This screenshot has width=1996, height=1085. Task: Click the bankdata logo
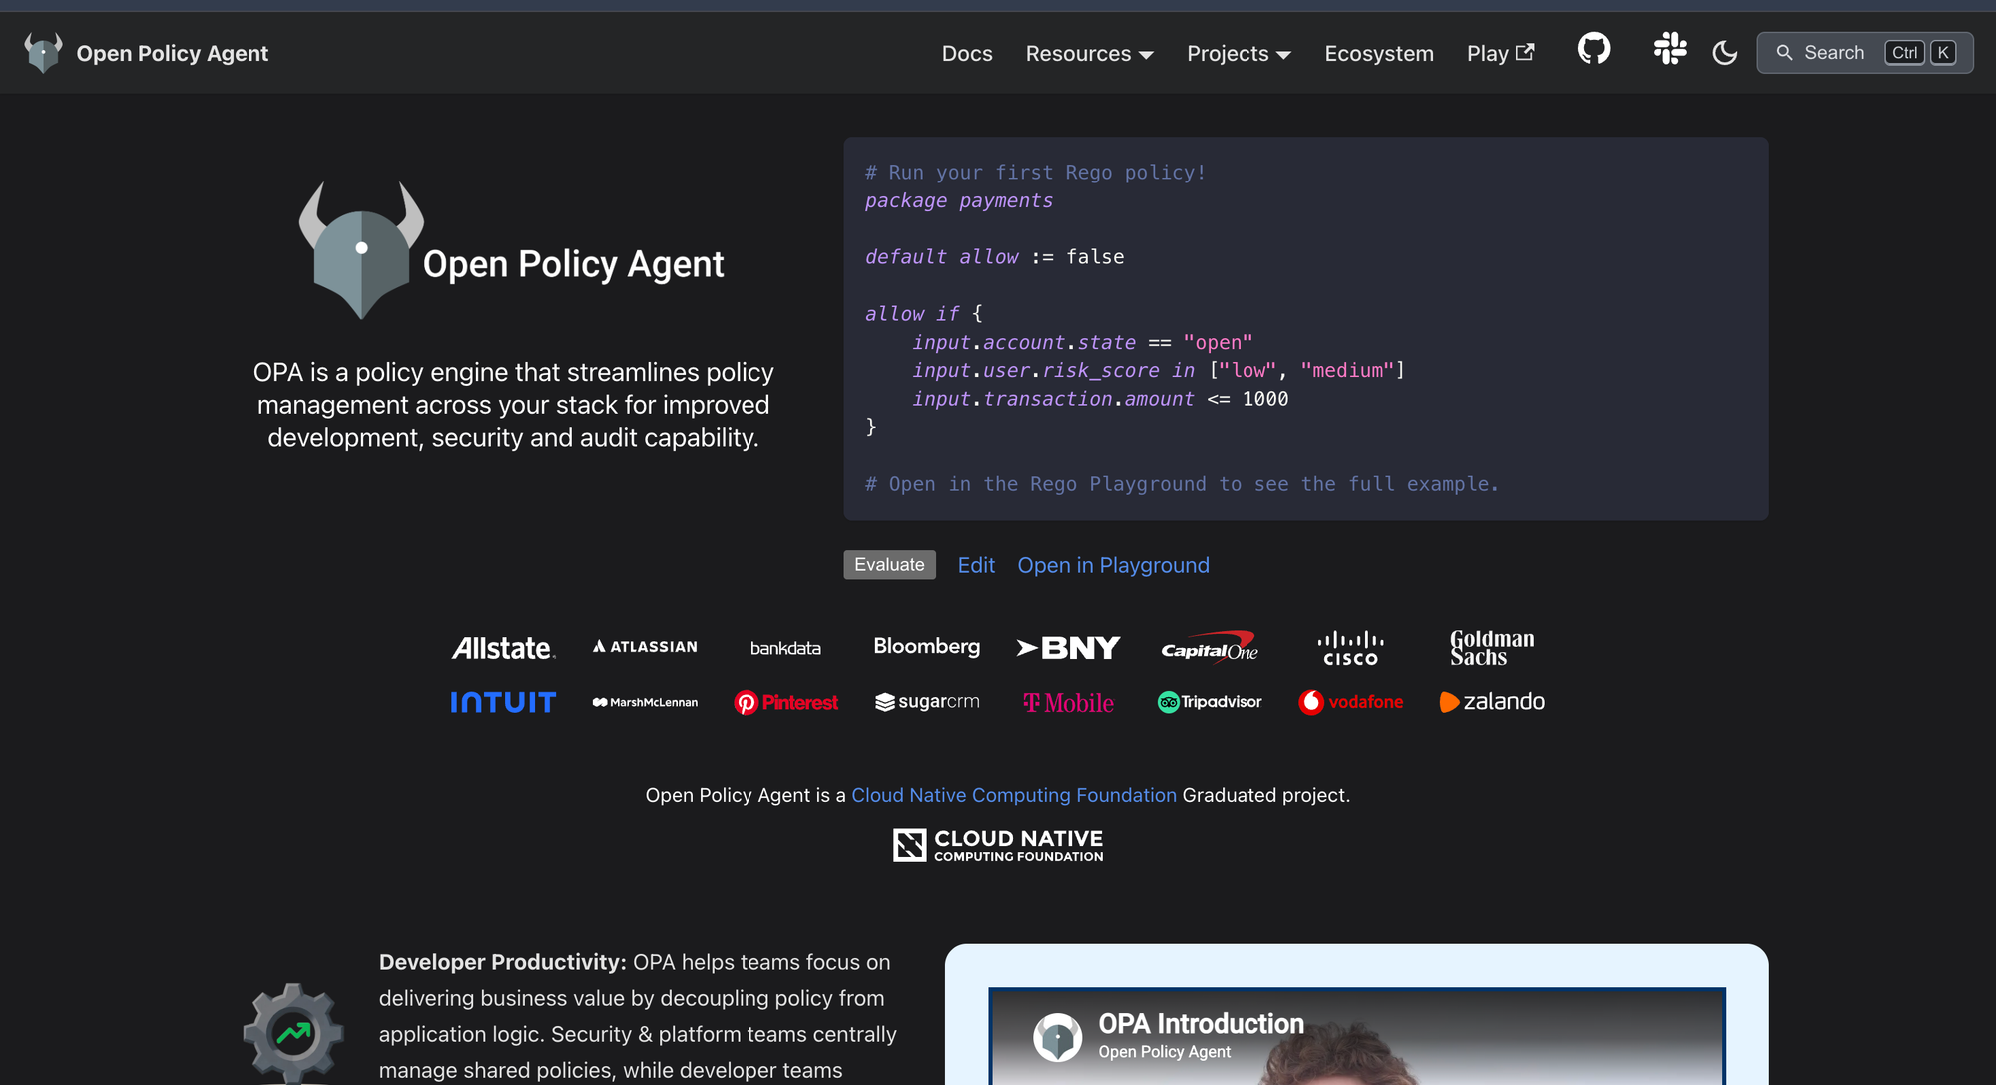785,648
